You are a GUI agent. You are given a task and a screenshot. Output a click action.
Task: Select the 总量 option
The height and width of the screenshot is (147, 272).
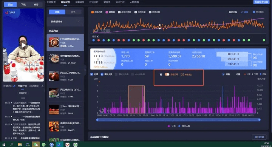[238, 74]
